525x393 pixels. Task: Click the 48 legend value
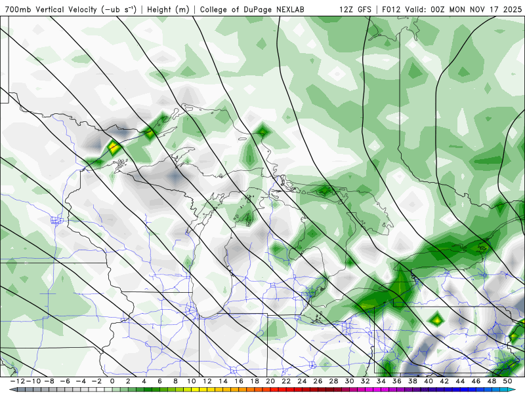pos(492,381)
